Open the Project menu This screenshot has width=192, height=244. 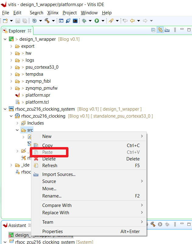tap(70, 13)
